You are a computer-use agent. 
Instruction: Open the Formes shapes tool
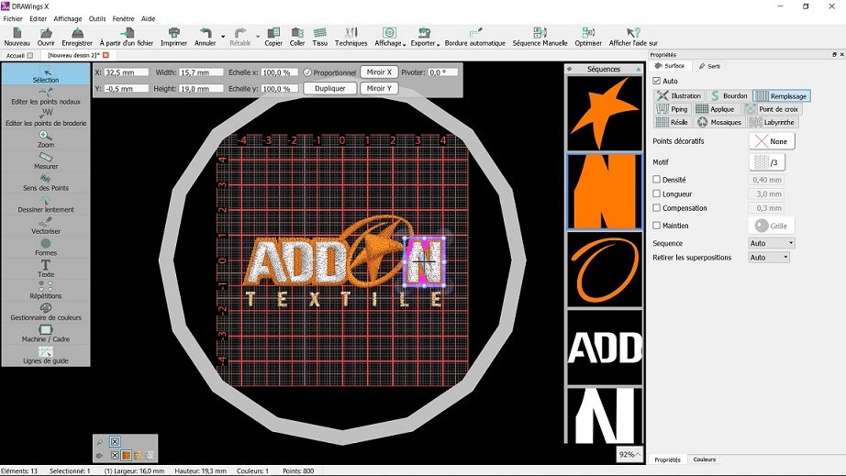pyautogui.click(x=46, y=247)
